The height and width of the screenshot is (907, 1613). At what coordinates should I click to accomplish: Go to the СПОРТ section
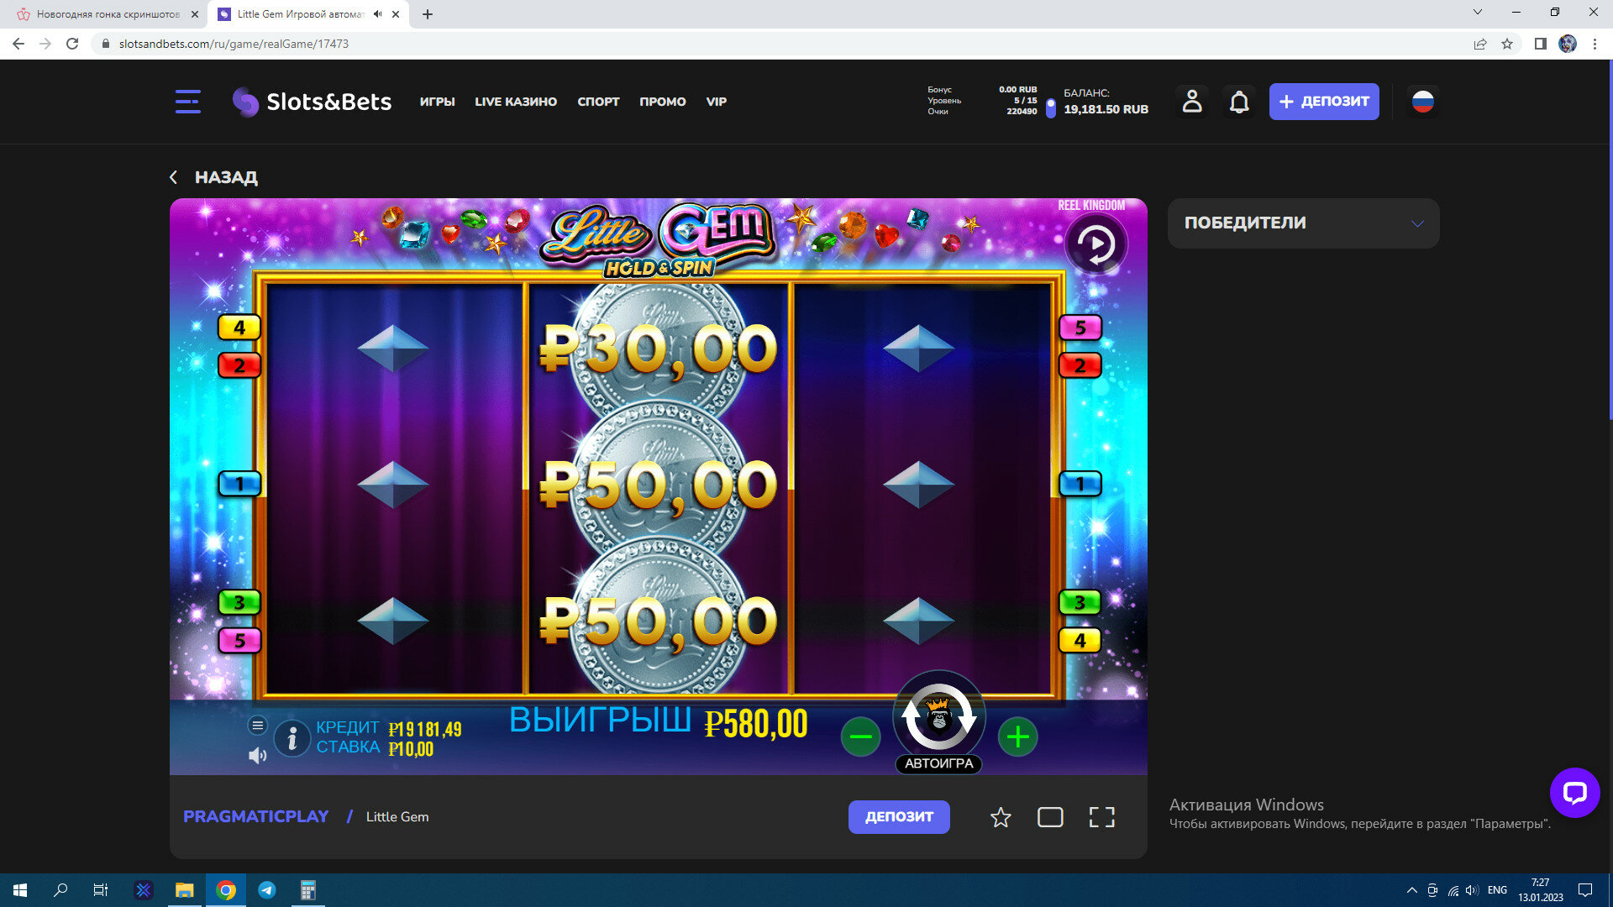tap(598, 102)
